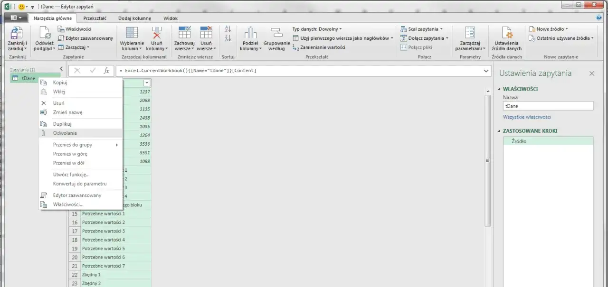
Task: Collapse the ZASTOSOWANE KROKI section
Action: tap(500, 131)
